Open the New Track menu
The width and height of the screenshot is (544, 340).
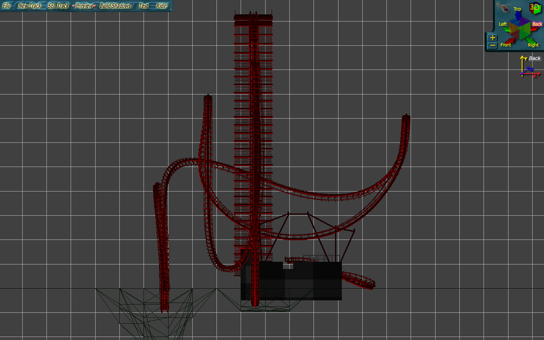tap(29, 6)
